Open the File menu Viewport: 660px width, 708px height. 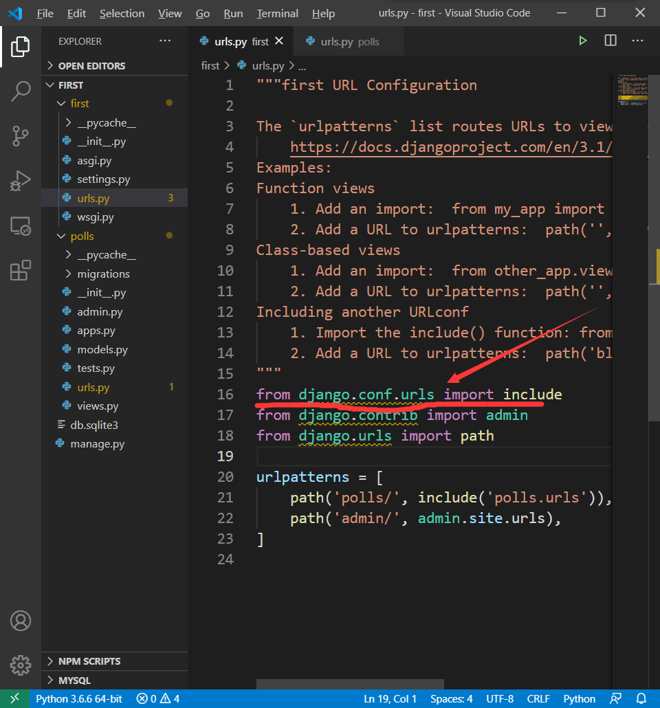pos(45,14)
